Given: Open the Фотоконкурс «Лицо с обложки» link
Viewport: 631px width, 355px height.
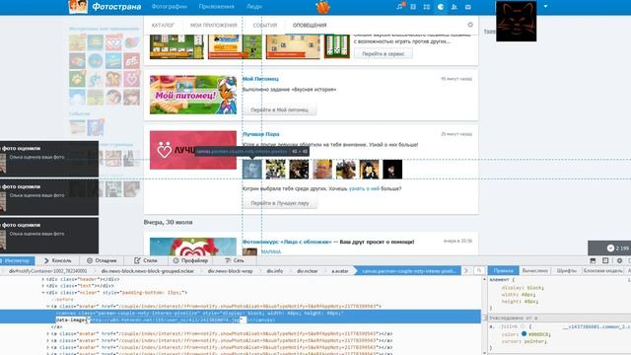Looking at the screenshot, I should [287, 242].
